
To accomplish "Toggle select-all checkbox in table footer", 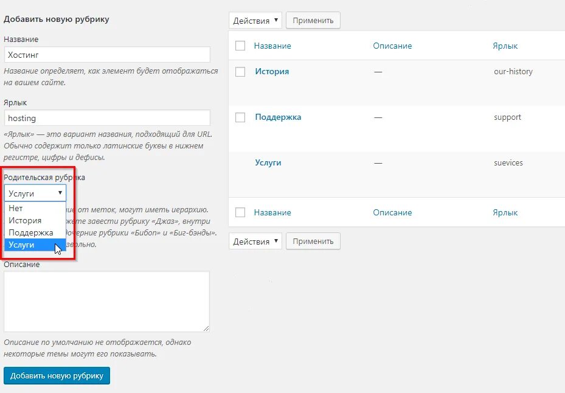I will tap(240, 212).
